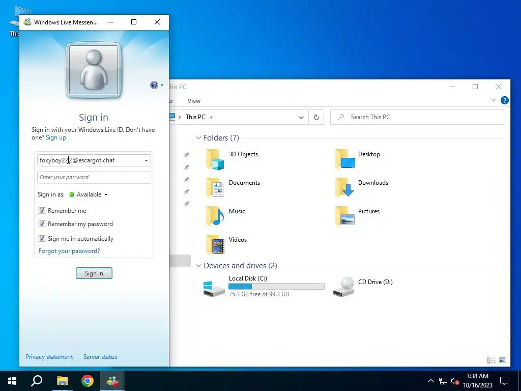Click the Forgot your password link
521x391 pixels.
pos(69,250)
